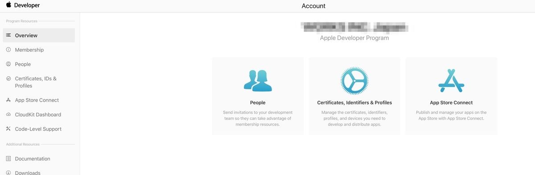Open the Developer home link
535x175 pixels.
click(x=26, y=6)
